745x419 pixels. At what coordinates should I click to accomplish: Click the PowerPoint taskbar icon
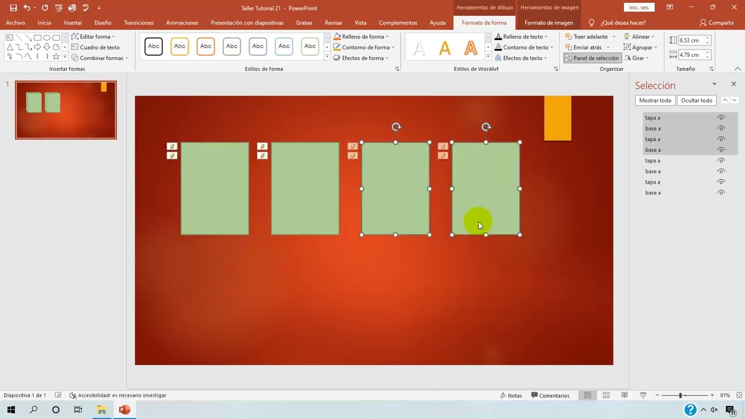point(124,410)
